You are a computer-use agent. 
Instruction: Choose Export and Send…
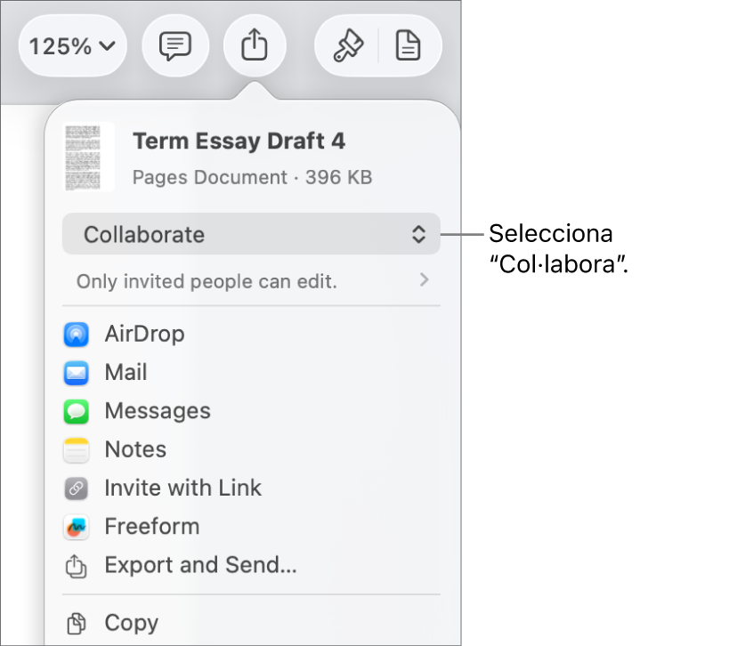pos(200,565)
